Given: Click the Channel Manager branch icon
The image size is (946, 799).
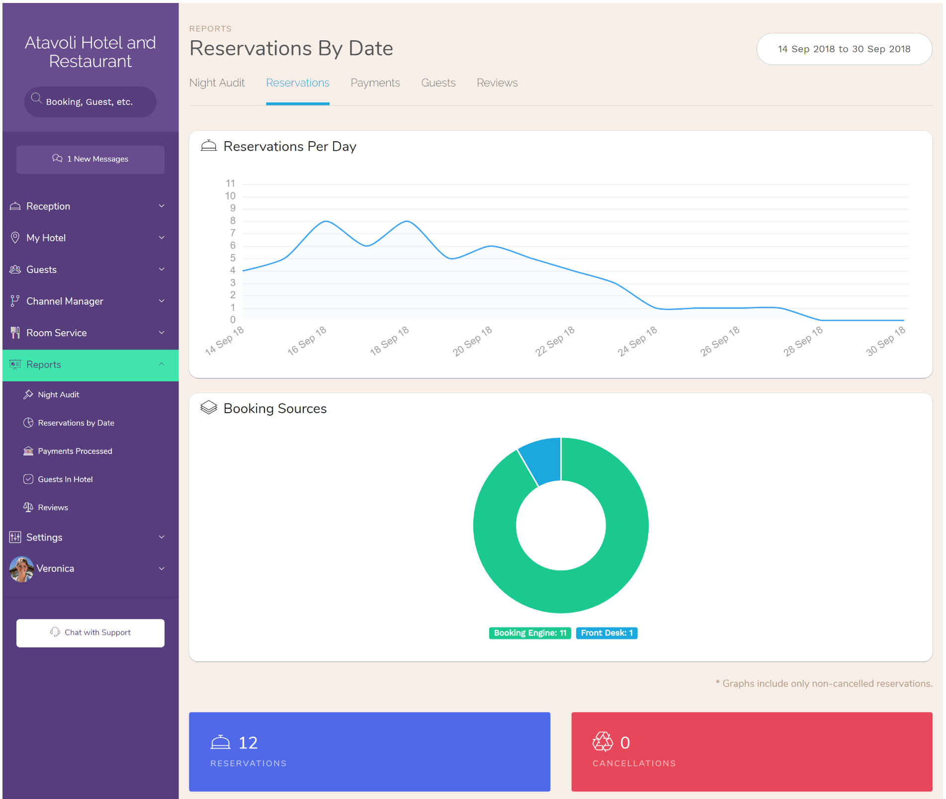Looking at the screenshot, I should click(x=15, y=301).
